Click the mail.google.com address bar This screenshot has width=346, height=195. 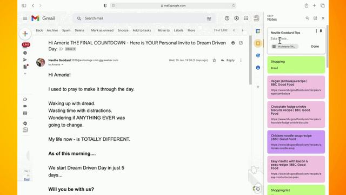[x=174, y=5]
